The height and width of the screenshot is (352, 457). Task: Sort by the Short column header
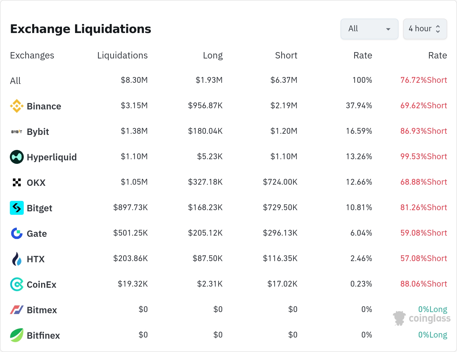(x=286, y=55)
